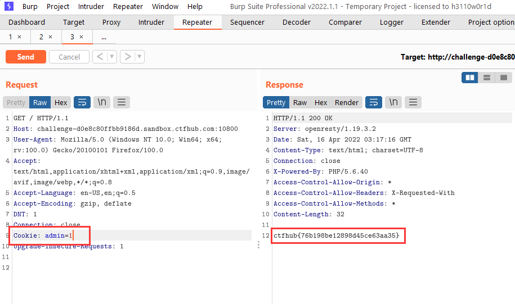Click the 'Content-Length: 32' response header
The width and height of the screenshot is (515, 304).
(x=309, y=214)
